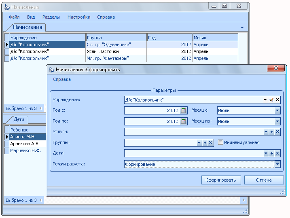Select the Ясли "Ласточки" row
The width and height of the screenshot is (290, 218).
pos(121,51)
